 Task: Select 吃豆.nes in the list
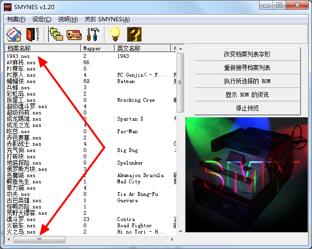coord(18,131)
